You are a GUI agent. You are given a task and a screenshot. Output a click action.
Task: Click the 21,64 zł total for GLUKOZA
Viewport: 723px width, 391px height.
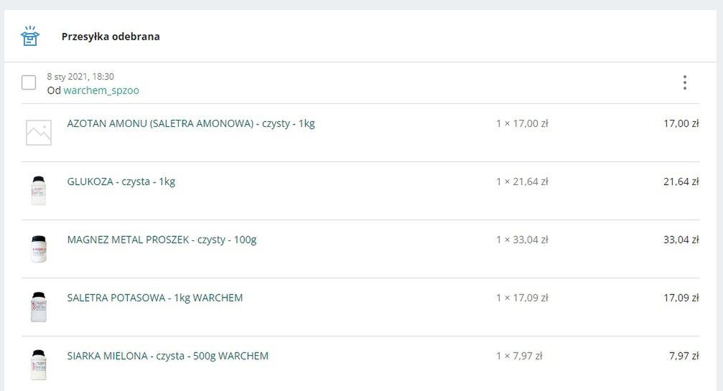click(x=681, y=182)
